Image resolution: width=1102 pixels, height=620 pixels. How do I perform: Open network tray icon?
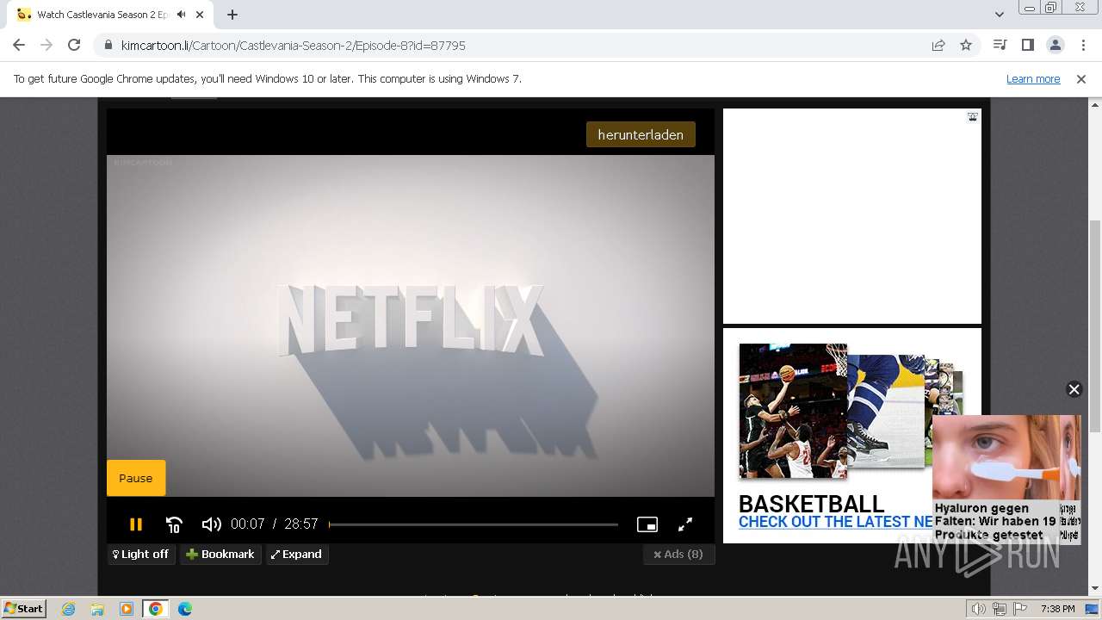coord(1000,609)
